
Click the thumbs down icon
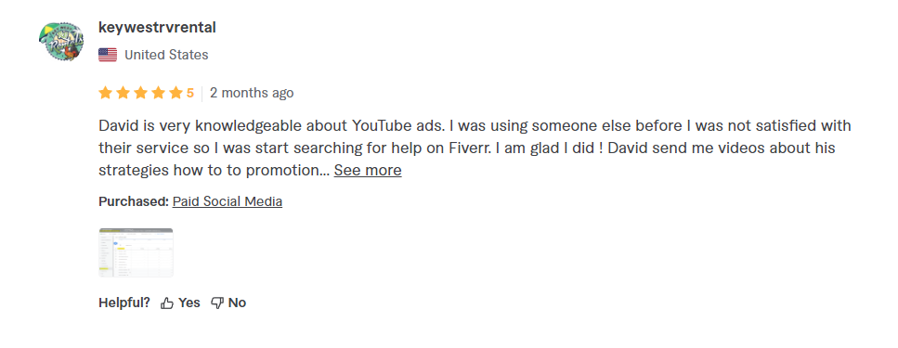coord(217,303)
